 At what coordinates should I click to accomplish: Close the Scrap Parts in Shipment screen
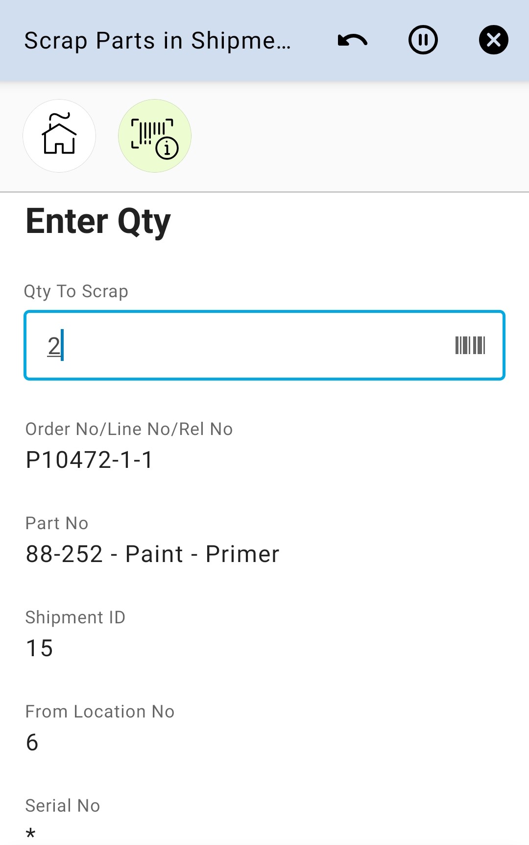[x=493, y=40]
